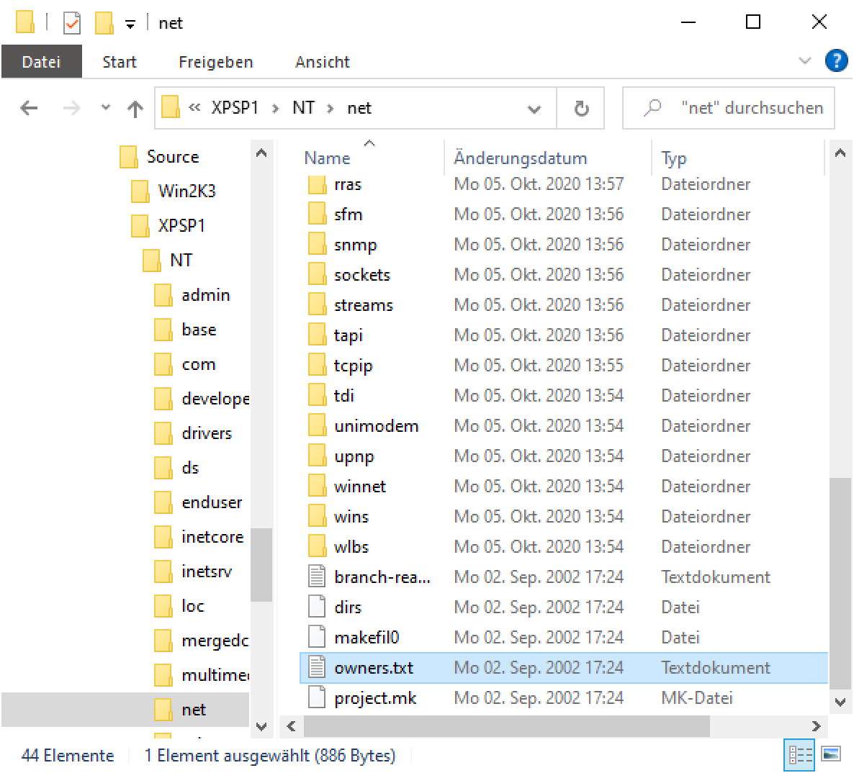
Task: Go forward with the right arrow
Action: coord(71,108)
